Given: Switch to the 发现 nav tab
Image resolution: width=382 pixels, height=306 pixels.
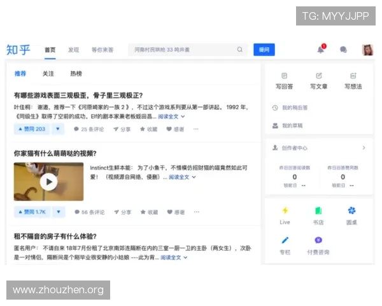Looking at the screenshot, I should (74, 50).
